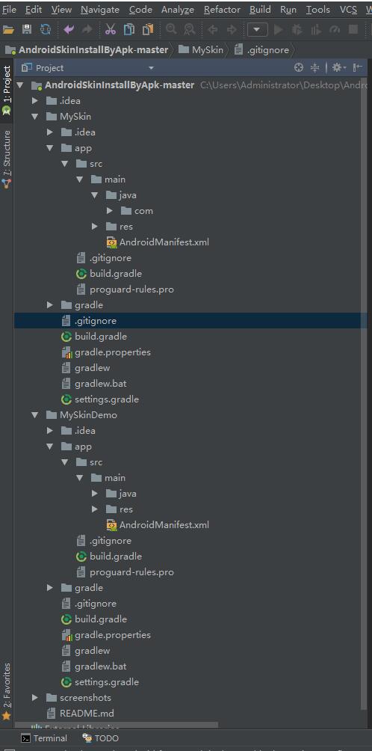Expand the screenshots folder

(34, 697)
